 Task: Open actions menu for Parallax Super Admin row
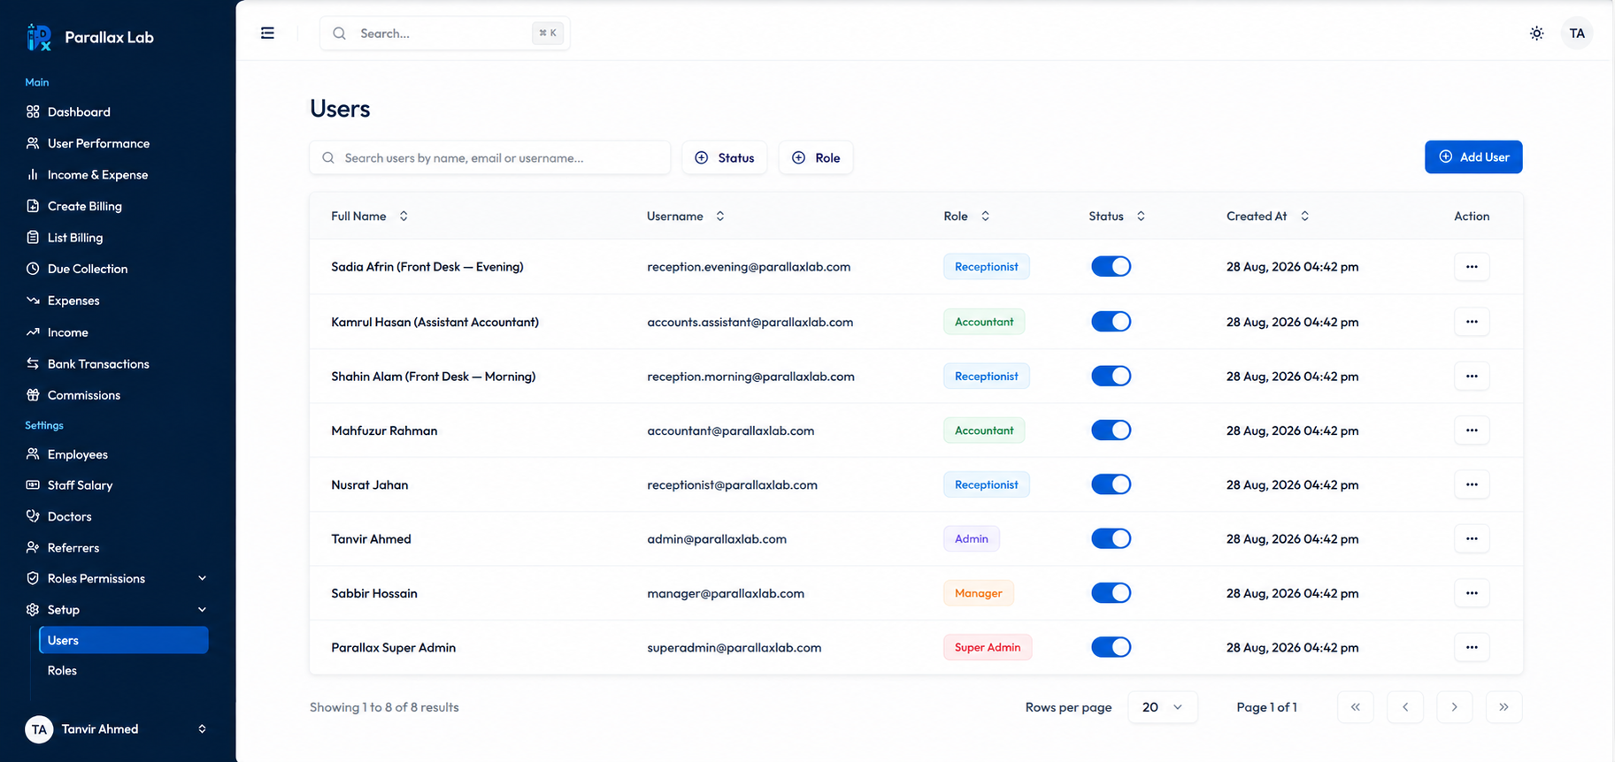(x=1472, y=648)
